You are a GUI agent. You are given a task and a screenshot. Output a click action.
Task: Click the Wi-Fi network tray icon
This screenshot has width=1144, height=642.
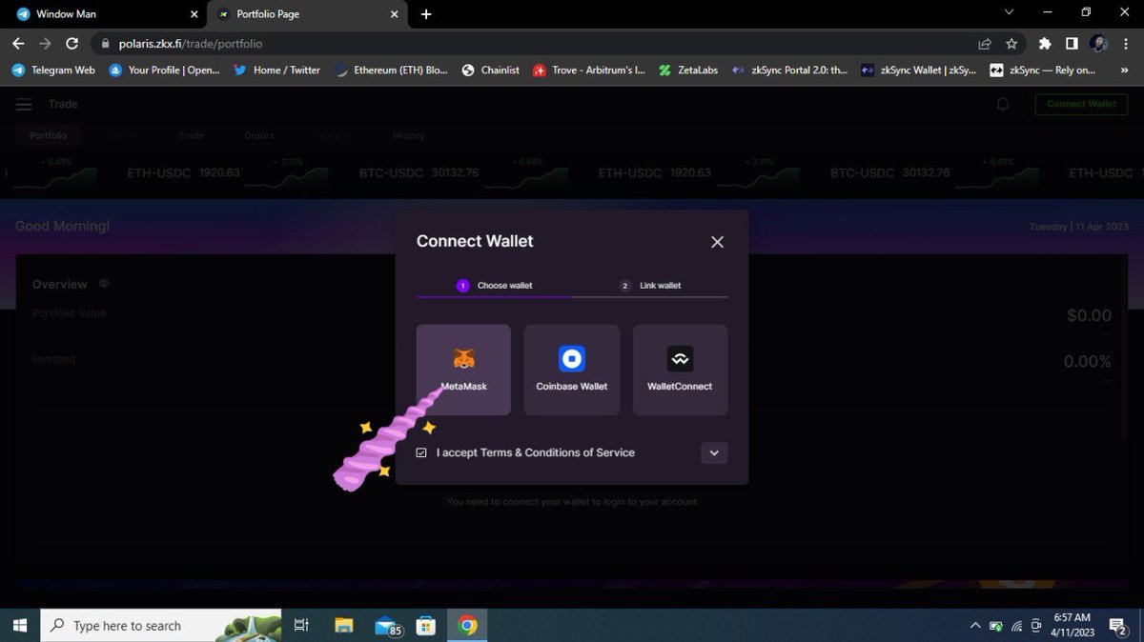pyautogui.click(x=1016, y=626)
